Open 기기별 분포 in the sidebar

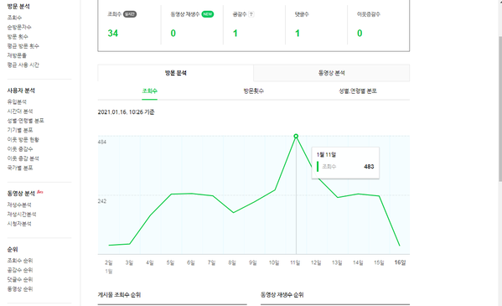[20, 130]
